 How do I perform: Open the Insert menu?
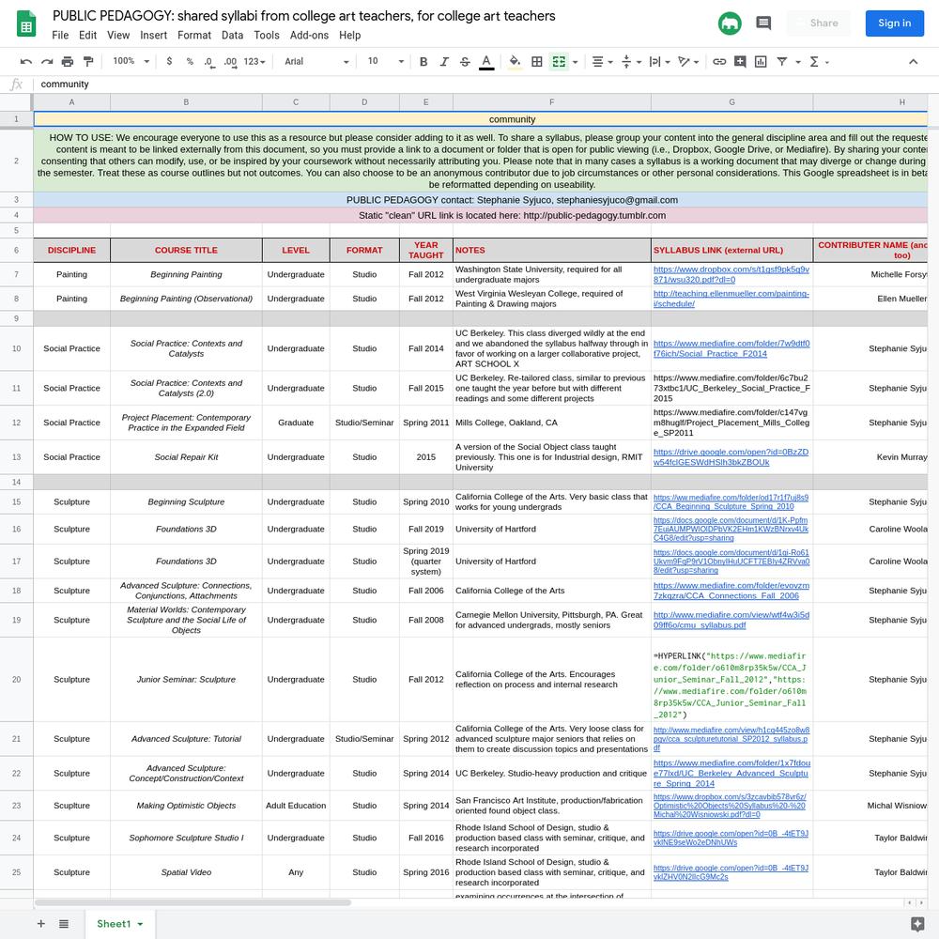coord(153,36)
